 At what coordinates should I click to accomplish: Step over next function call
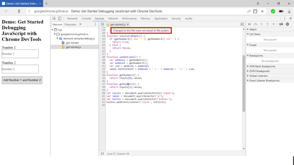255,24
